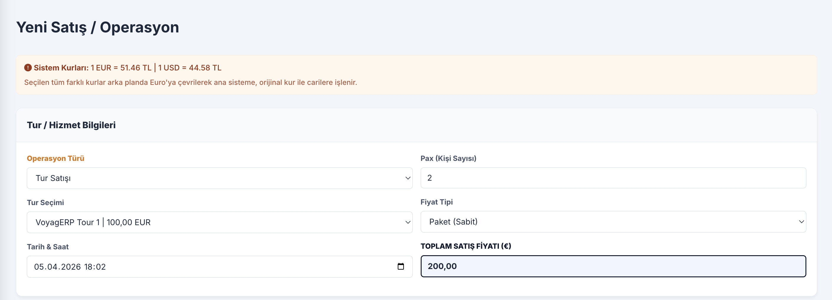Click the Yeni Satış / Operasyon page title
Image resolution: width=832 pixels, height=300 pixels.
97,27
